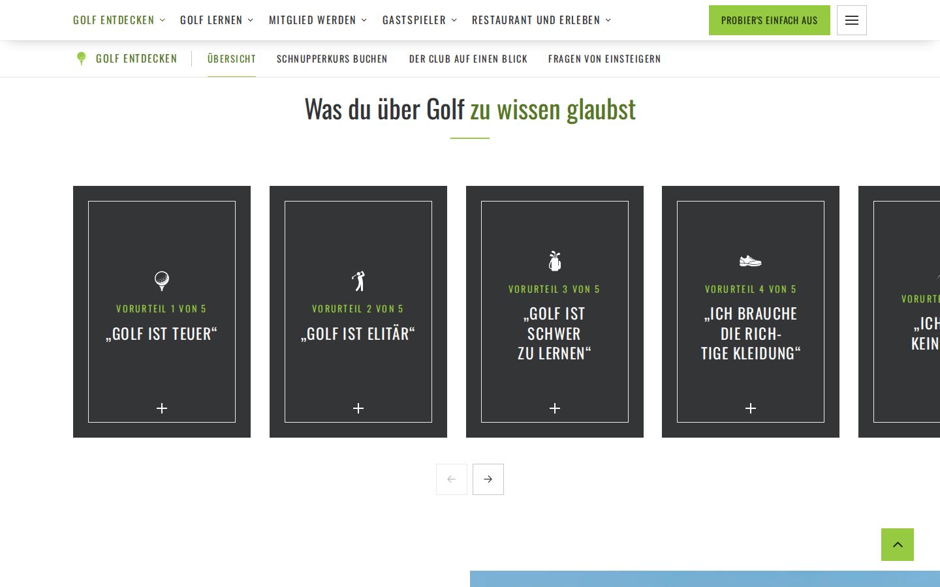Open the Mitglied Werden dropdown menu
This screenshot has width=940, height=587.
pos(318,20)
